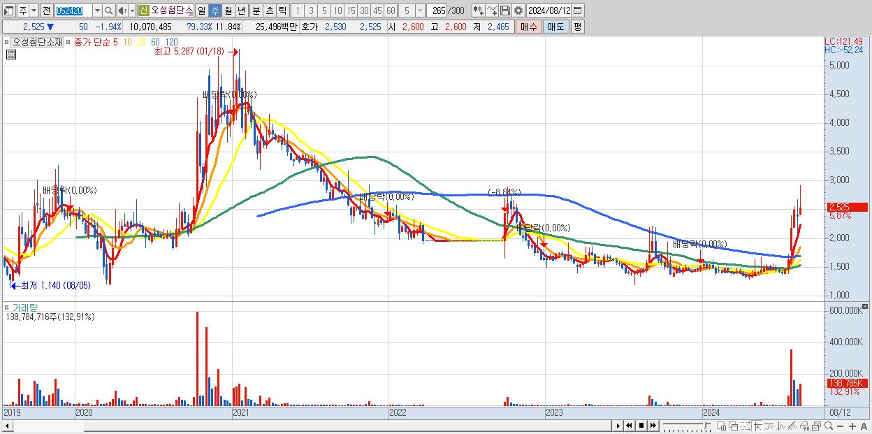The image size is (872, 434).
Task: Click the add chart pane icon
Action: click(x=722, y=426)
